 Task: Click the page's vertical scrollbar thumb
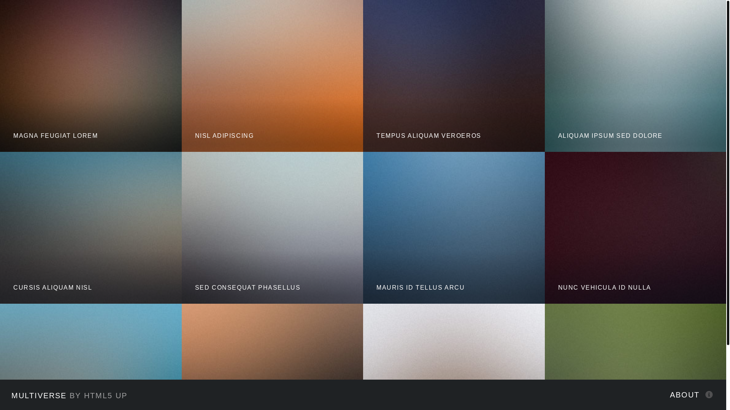click(728, 173)
